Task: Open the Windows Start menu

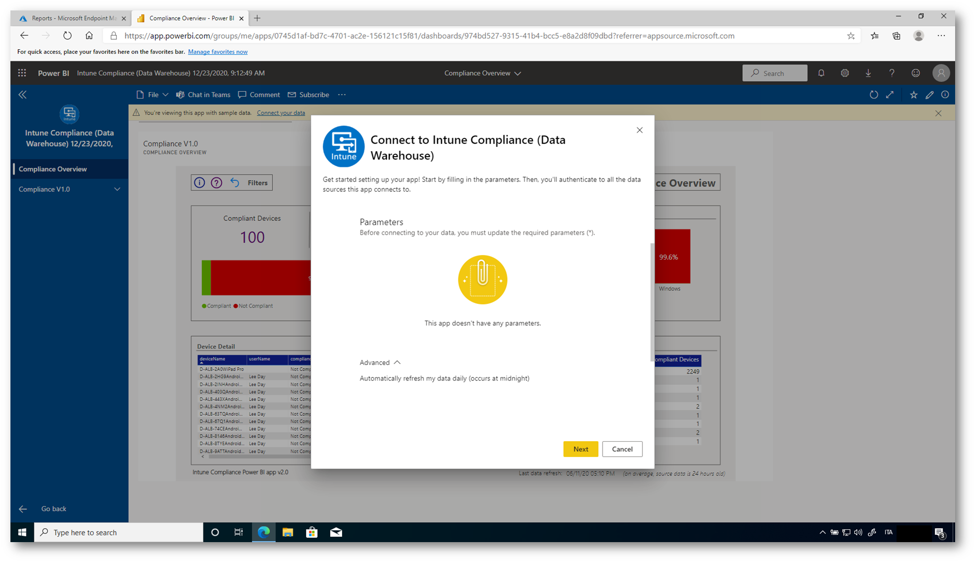Action: (22, 532)
